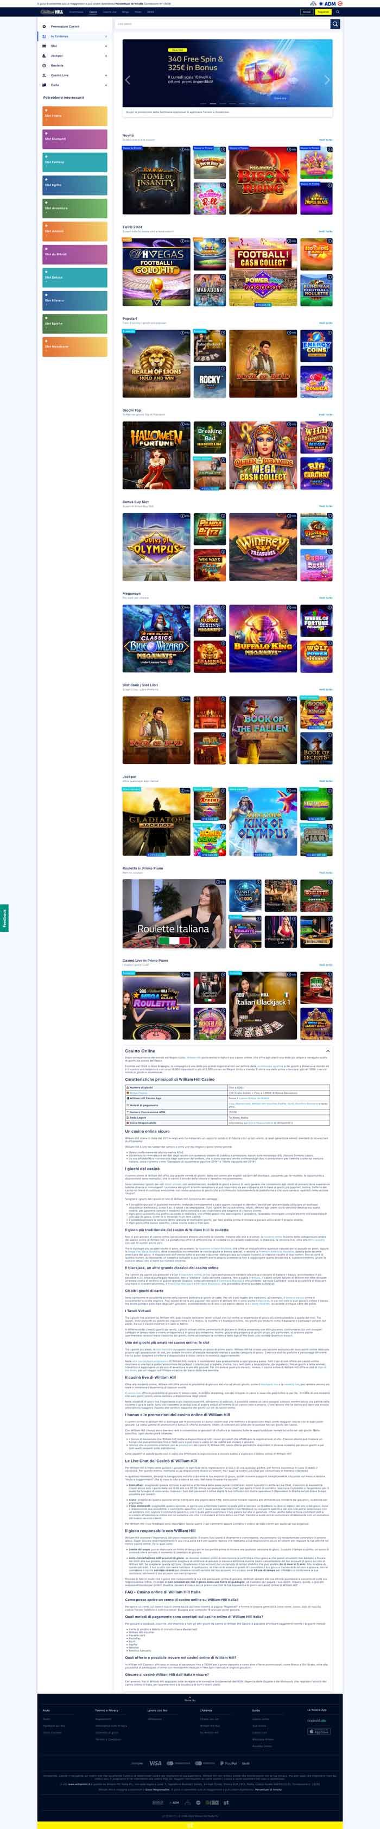
Task: Show the next carousel banner
Action: [327, 79]
